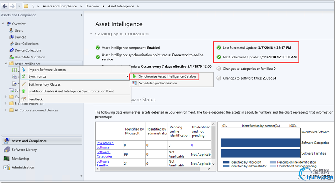Choose Feedback in context menu
This screenshot has height=183, width=335.
[75, 99]
